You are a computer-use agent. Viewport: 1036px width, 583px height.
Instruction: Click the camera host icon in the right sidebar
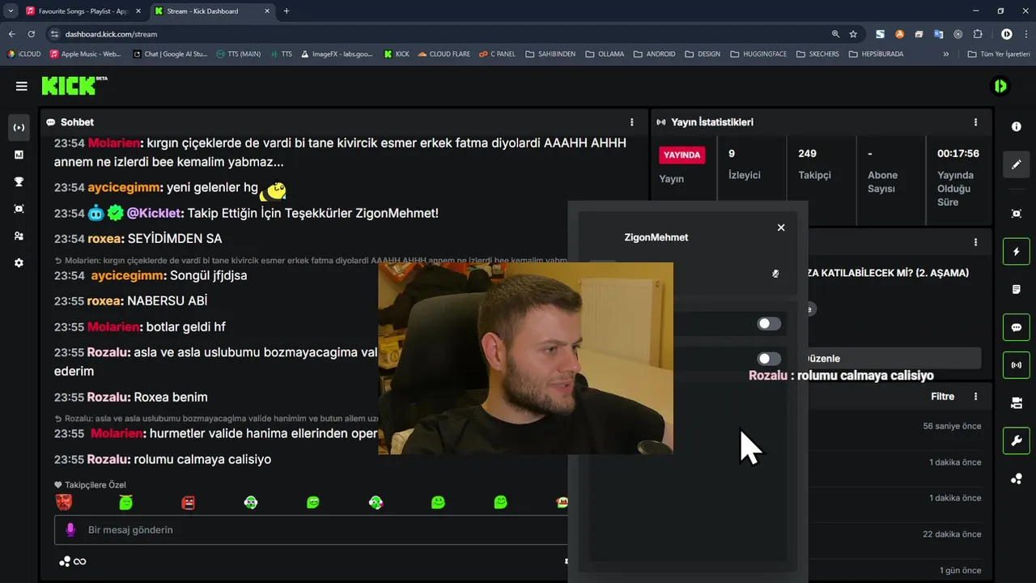pyautogui.click(x=1017, y=403)
